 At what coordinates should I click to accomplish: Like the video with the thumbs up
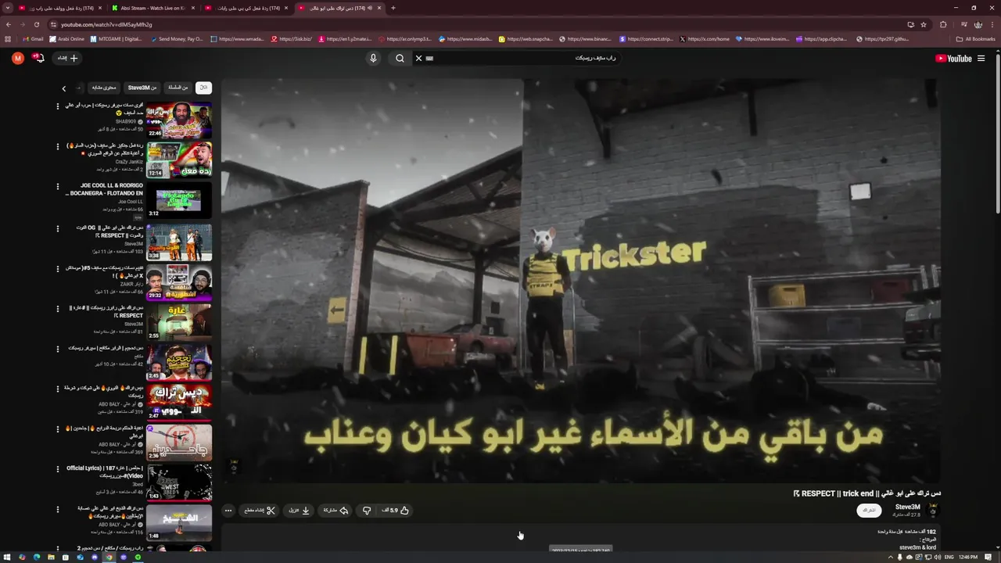(396, 510)
